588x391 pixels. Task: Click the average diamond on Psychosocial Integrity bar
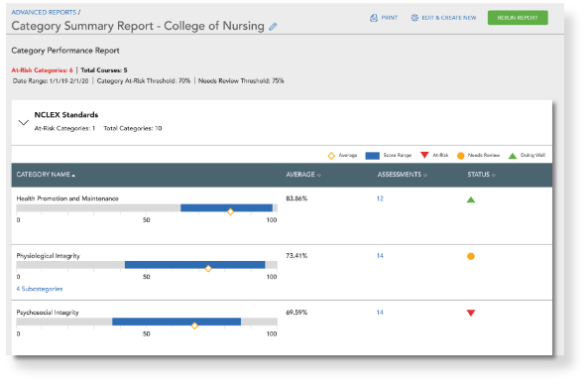[194, 326]
